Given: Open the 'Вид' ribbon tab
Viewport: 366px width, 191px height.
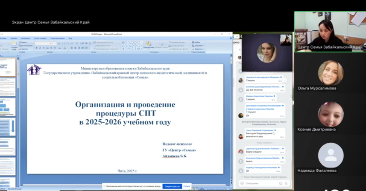Looking at the screenshot, I should point(70,38).
